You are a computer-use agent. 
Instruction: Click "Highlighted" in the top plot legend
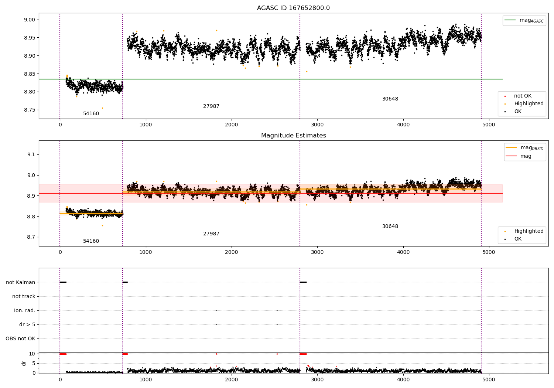pos(529,104)
